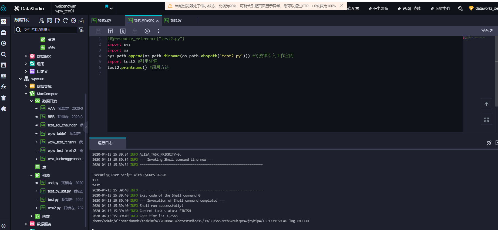Collapse left panel with side handle arrow
The width and height of the screenshot is (498, 230).
pos(86,127)
